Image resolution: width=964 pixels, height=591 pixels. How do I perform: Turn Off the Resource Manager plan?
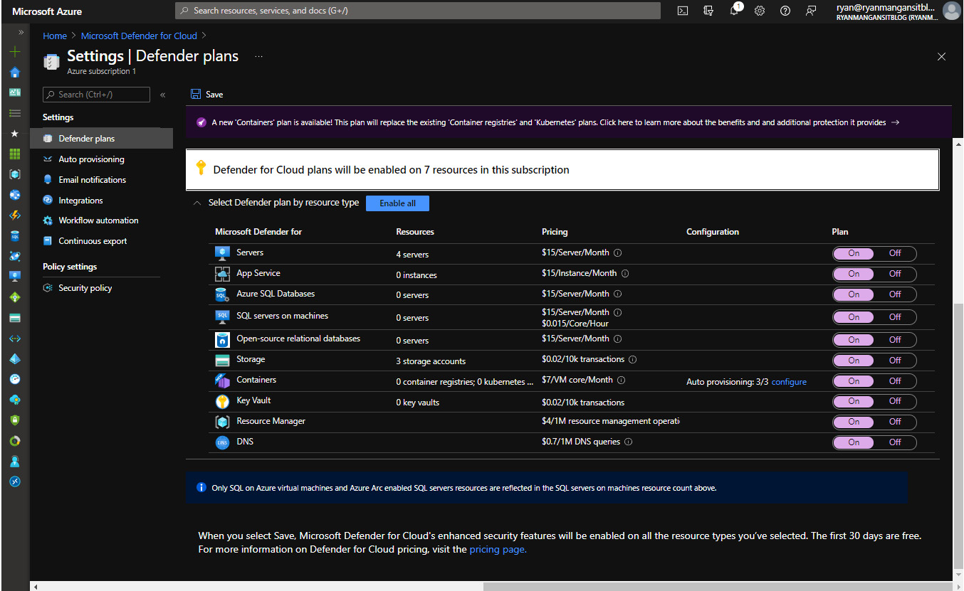(895, 422)
